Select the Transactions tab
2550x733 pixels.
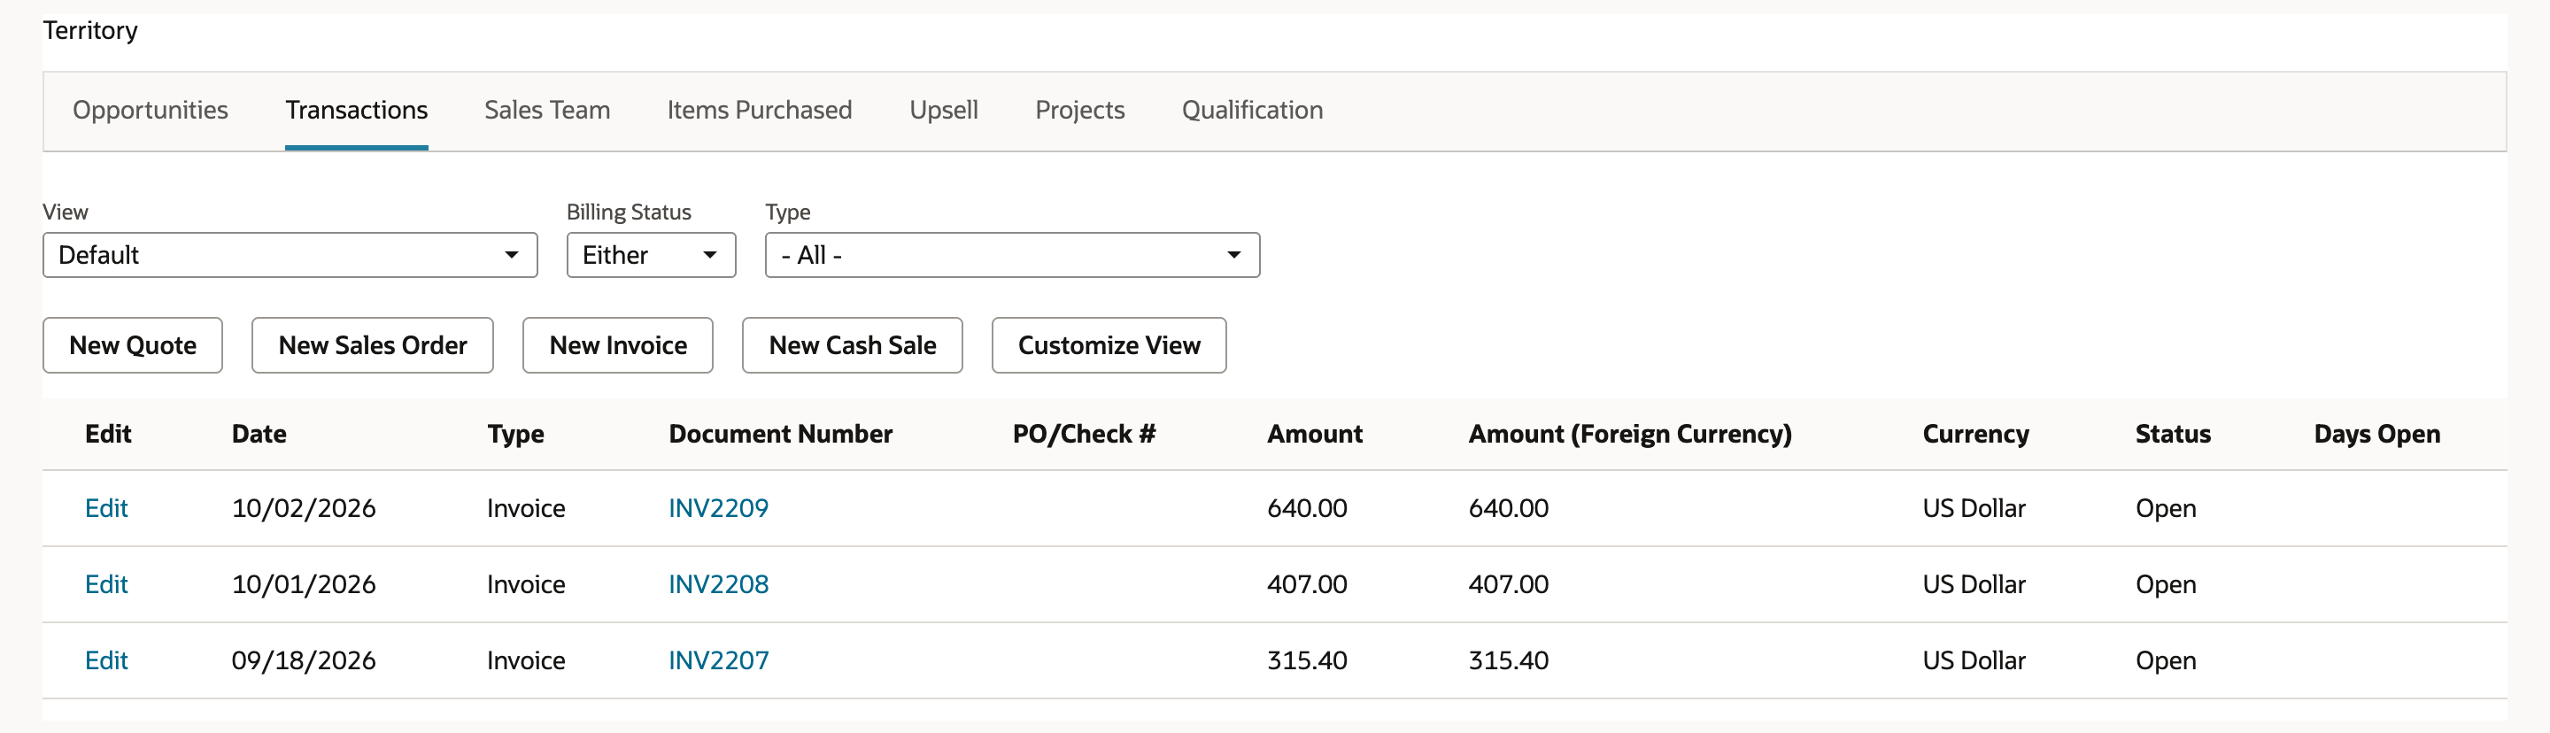(x=356, y=110)
